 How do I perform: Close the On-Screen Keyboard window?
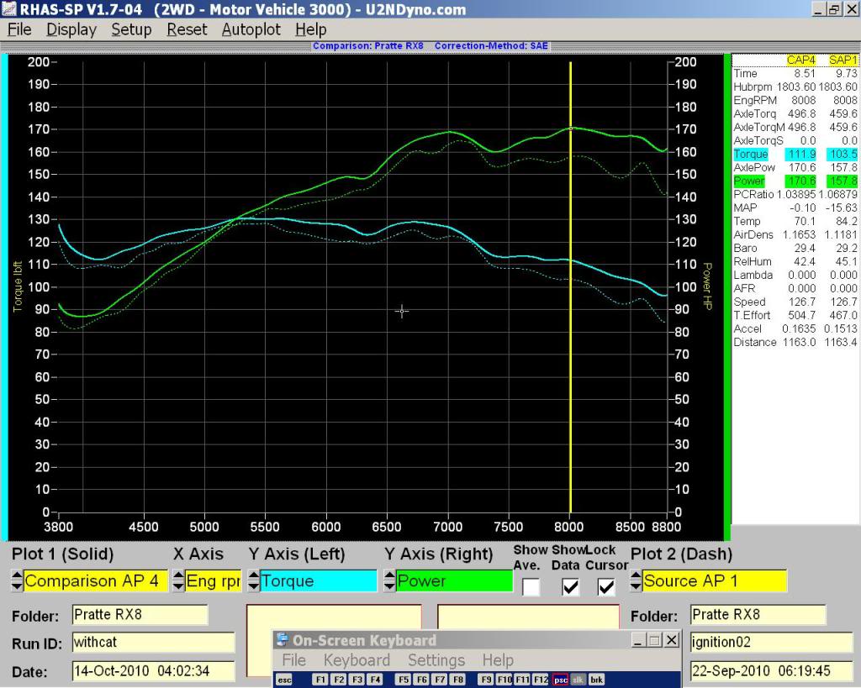point(672,640)
